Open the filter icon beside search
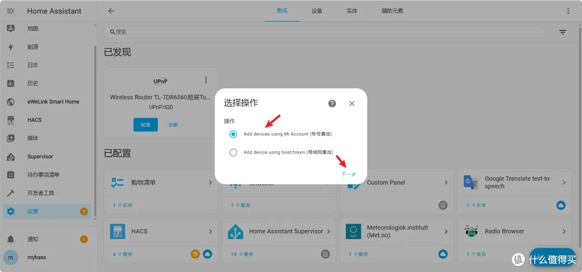The width and height of the screenshot is (582, 272). pyautogui.click(x=563, y=32)
